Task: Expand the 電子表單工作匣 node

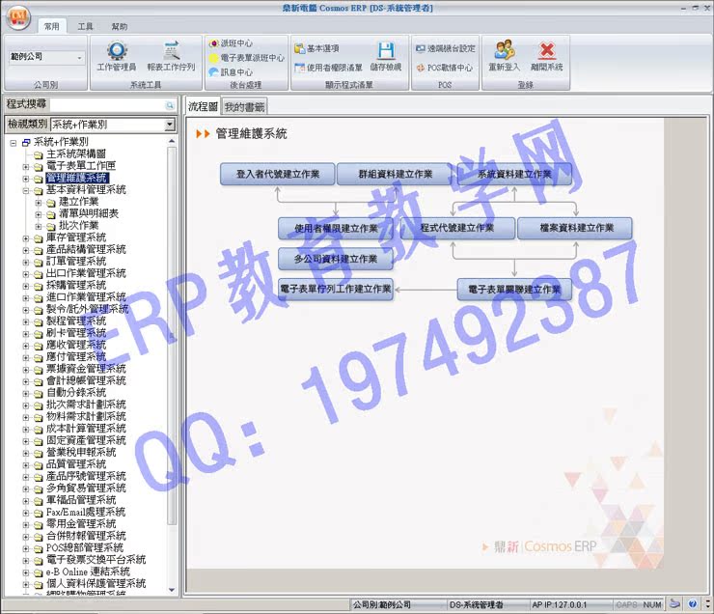Action: pyautogui.click(x=26, y=166)
